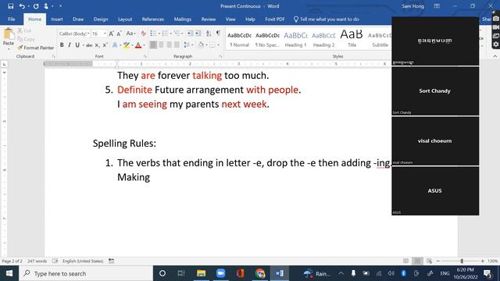Decrease paragraph indent
500x281 pixels.
click(190, 34)
